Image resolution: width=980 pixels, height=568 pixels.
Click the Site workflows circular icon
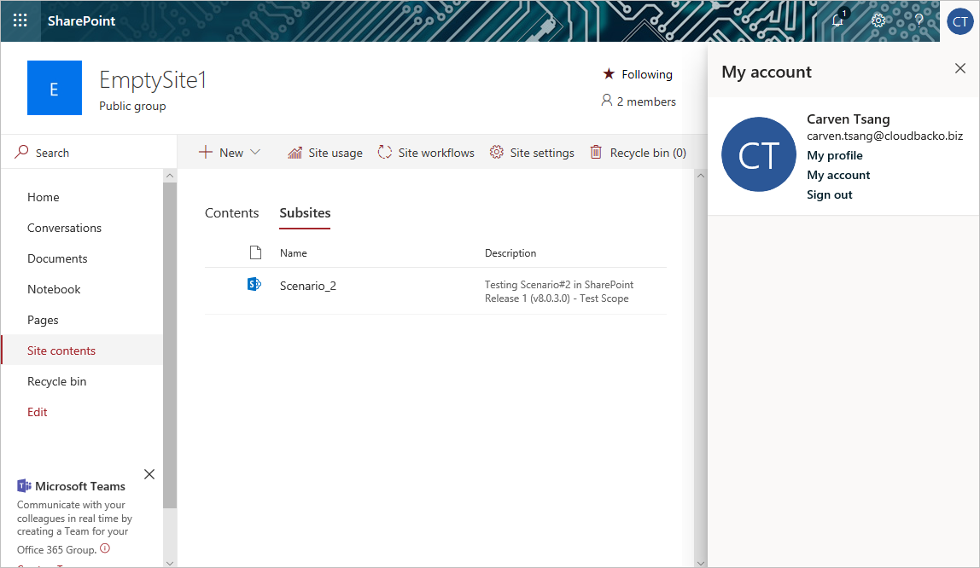click(x=385, y=153)
